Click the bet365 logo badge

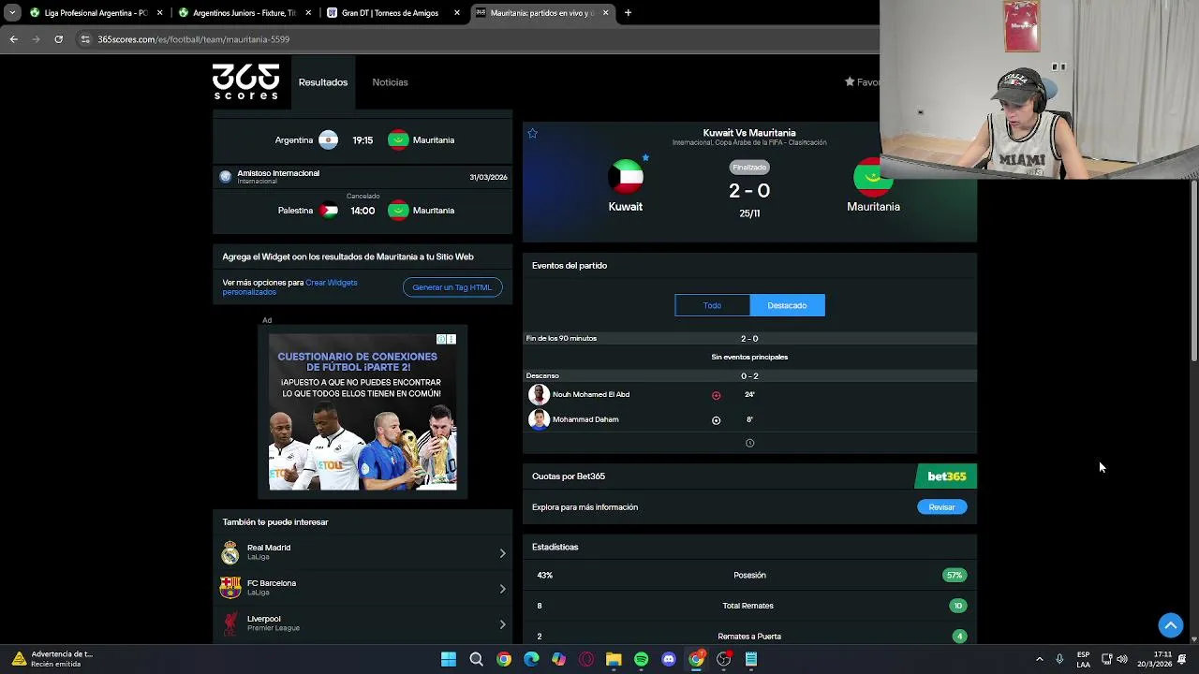[x=946, y=476]
